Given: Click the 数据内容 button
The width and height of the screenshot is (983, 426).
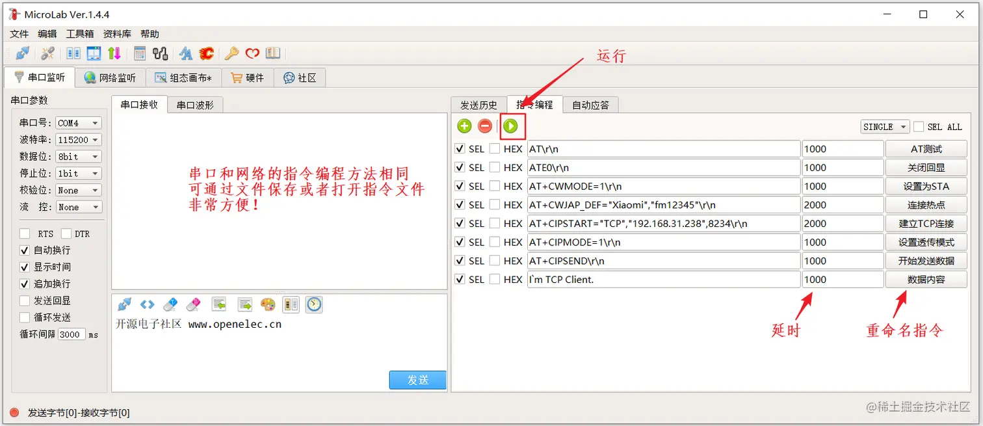Looking at the screenshot, I should point(926,280).
